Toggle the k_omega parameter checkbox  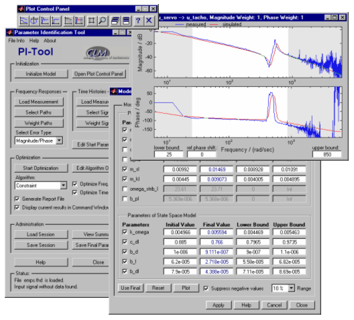point(125,232)
